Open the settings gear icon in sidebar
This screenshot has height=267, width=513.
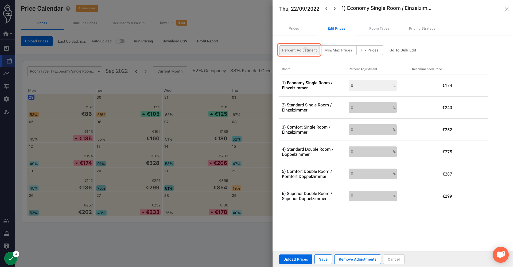6,99
